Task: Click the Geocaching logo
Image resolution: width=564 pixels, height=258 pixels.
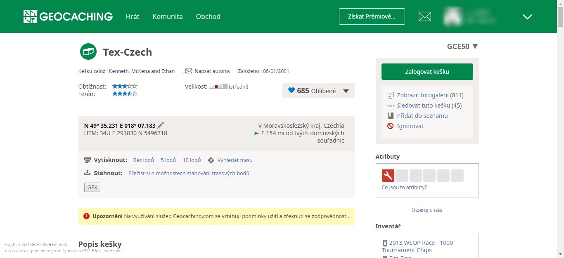Action: coord(68,16)
